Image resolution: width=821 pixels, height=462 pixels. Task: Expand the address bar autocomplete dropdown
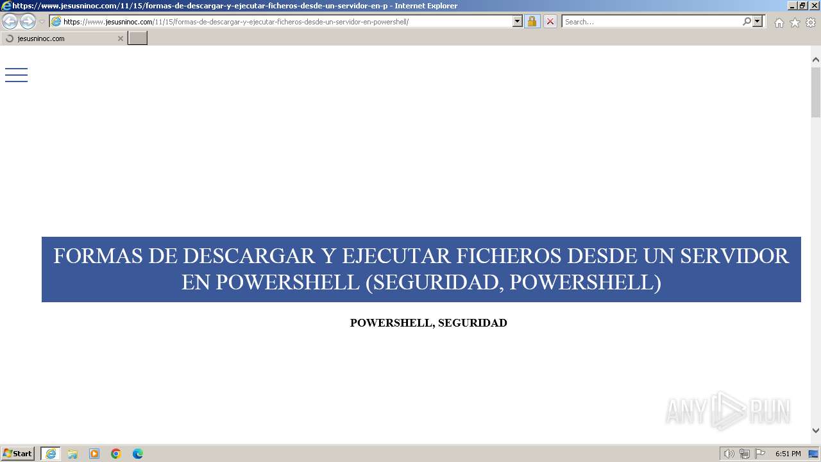tap(518, 21)
